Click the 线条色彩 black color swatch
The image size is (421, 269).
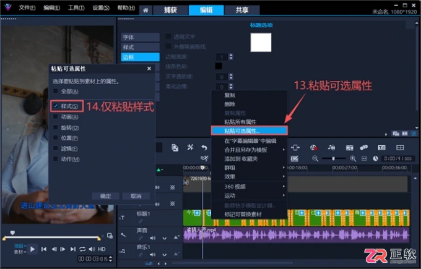coord(219,66)
